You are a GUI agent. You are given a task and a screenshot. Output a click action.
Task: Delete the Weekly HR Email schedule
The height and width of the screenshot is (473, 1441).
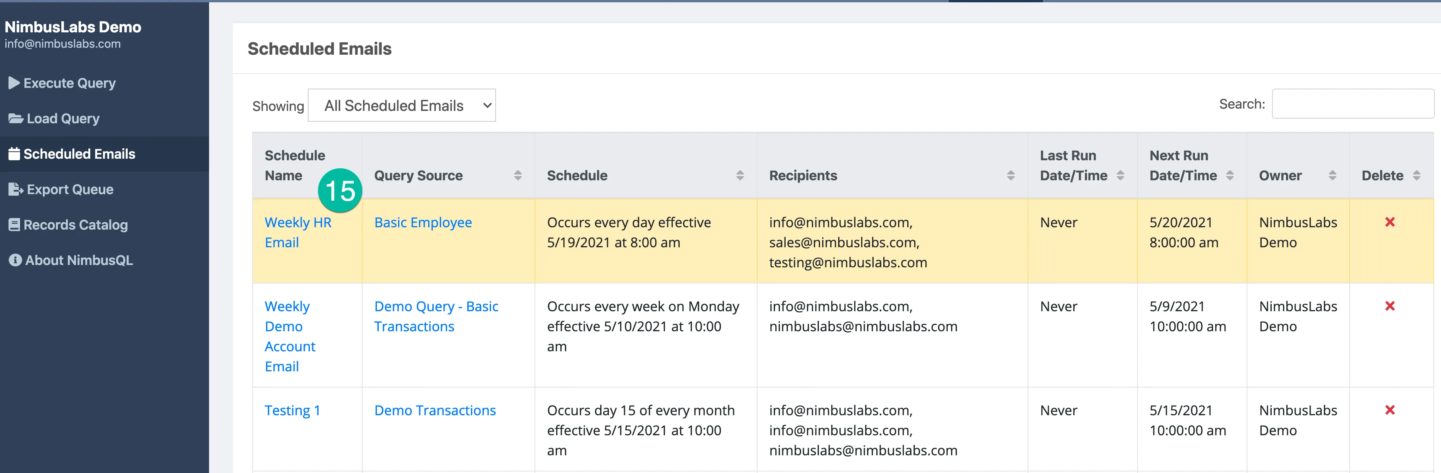(x=1390, y=222)
